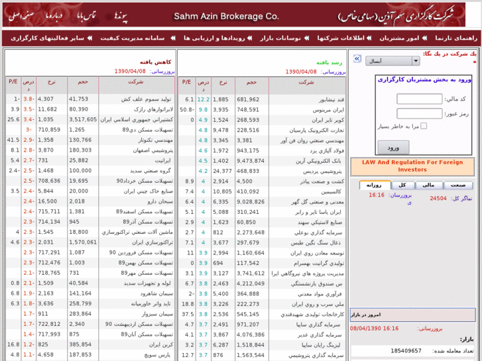Image resolution: width=482 pixels, height=361 pixels.
Task: Open the راهنمای تارنما menu
Action: pyautogui.click(x=456, y=38)
